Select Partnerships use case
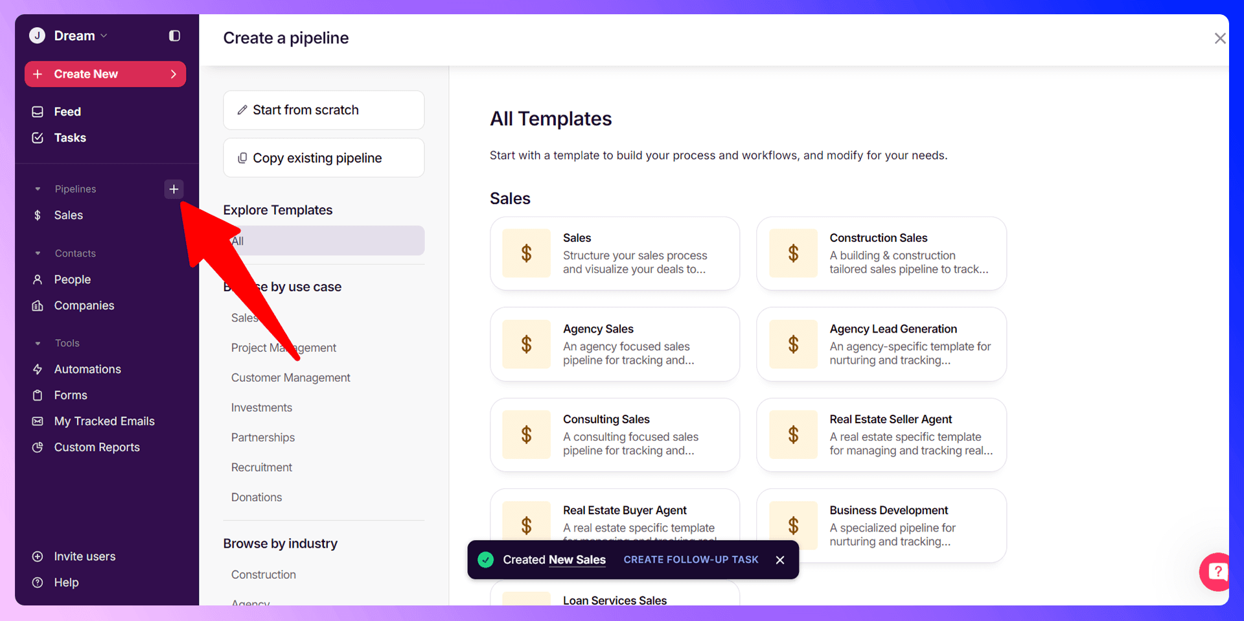The image size is (1244, 621). (x=263, y=437)
